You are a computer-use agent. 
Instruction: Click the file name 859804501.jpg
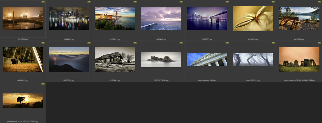pyautogui.click(x=115, y=80)
